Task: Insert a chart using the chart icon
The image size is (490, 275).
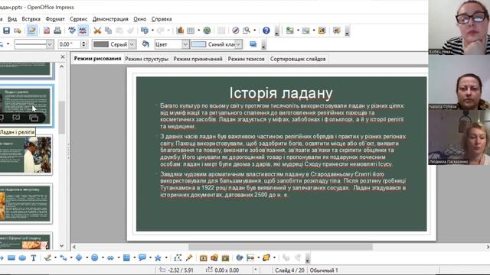Action: [x=180, y=31]
